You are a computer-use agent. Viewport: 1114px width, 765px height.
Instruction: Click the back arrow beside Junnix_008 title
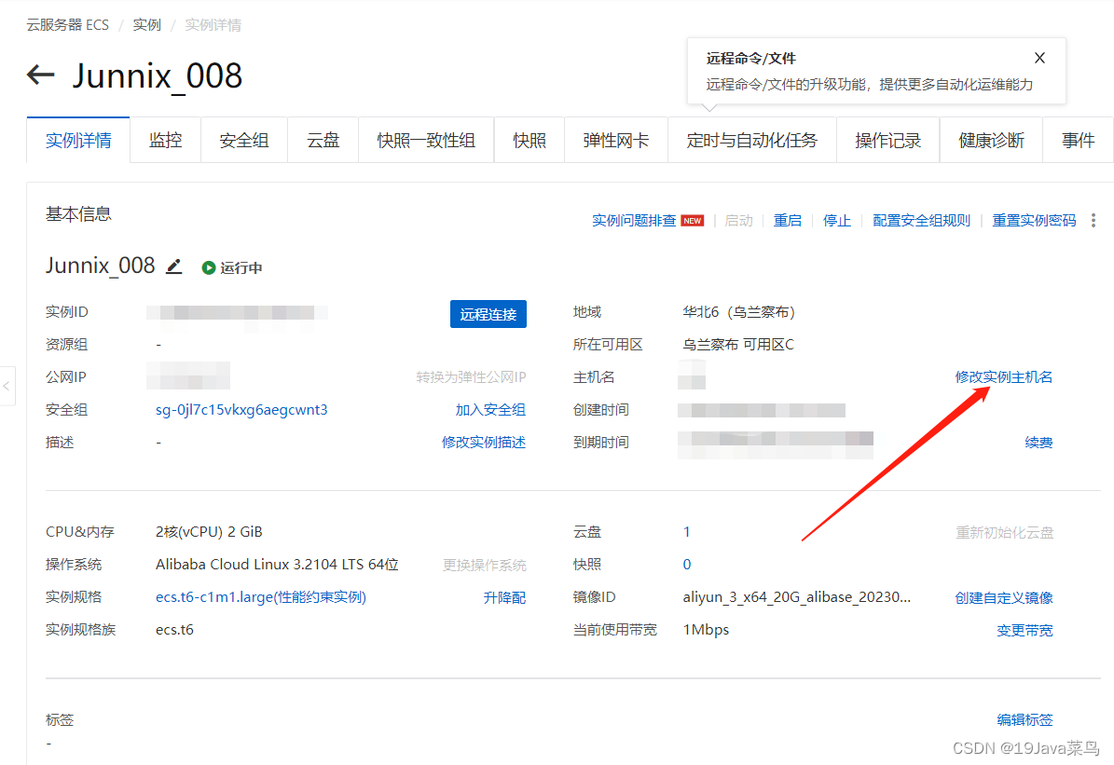point(40,75)
